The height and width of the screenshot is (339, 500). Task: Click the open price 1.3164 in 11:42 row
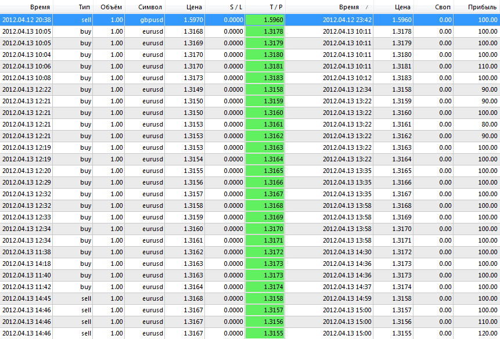click(x=193, y=287)
